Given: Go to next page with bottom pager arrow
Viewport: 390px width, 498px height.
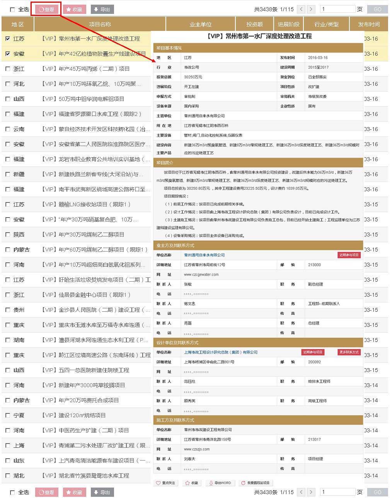Looking at the screenshot, I should tap(311, 492).
